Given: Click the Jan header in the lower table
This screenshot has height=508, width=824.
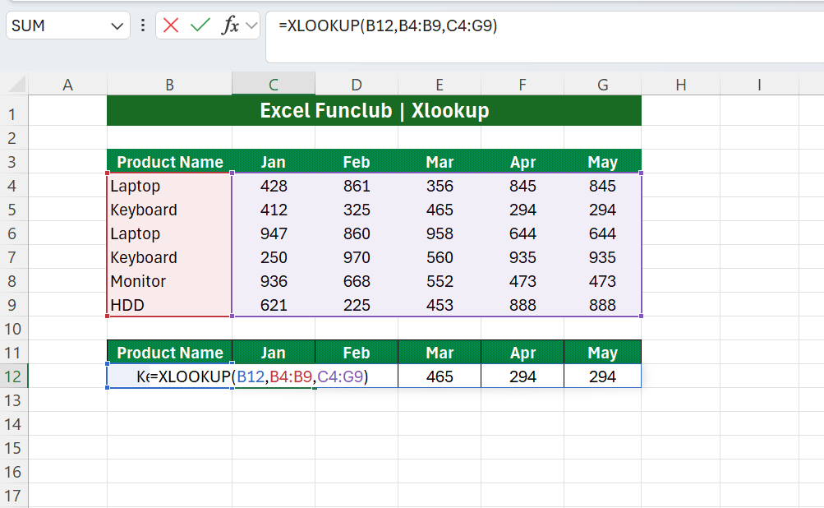Looking at the screenshot, I should click(274, 353).
